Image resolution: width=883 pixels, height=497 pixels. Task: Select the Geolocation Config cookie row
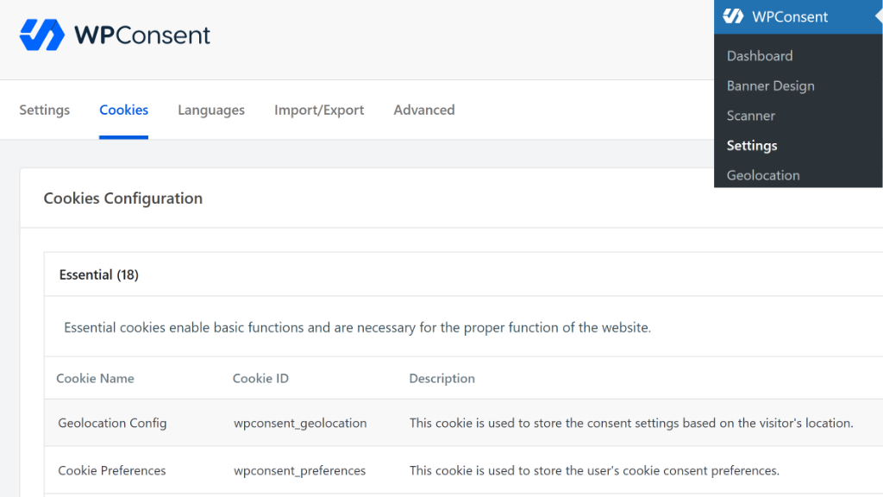click(x=112, y=423)
